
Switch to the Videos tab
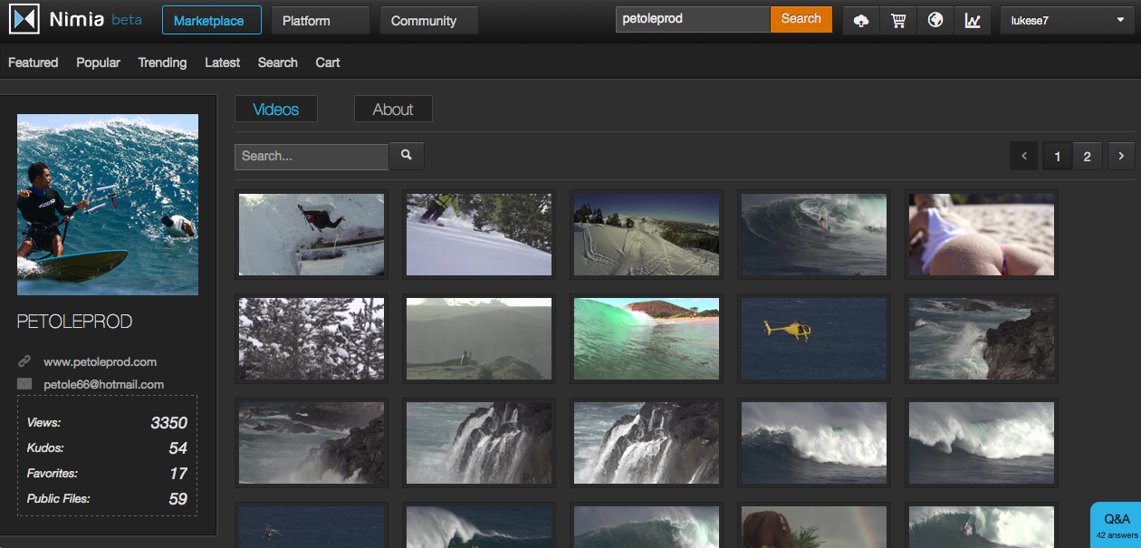[x=276, y=109]
